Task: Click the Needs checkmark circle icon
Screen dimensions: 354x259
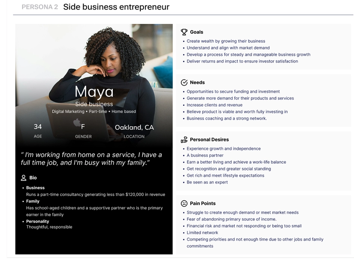Action: pos(184,83)
